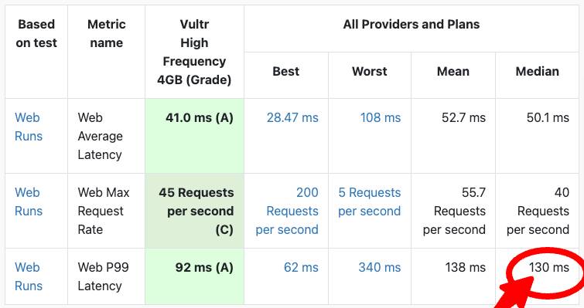Click the Median column header
This screenshot has width=584, height=308.
[537, 71]
